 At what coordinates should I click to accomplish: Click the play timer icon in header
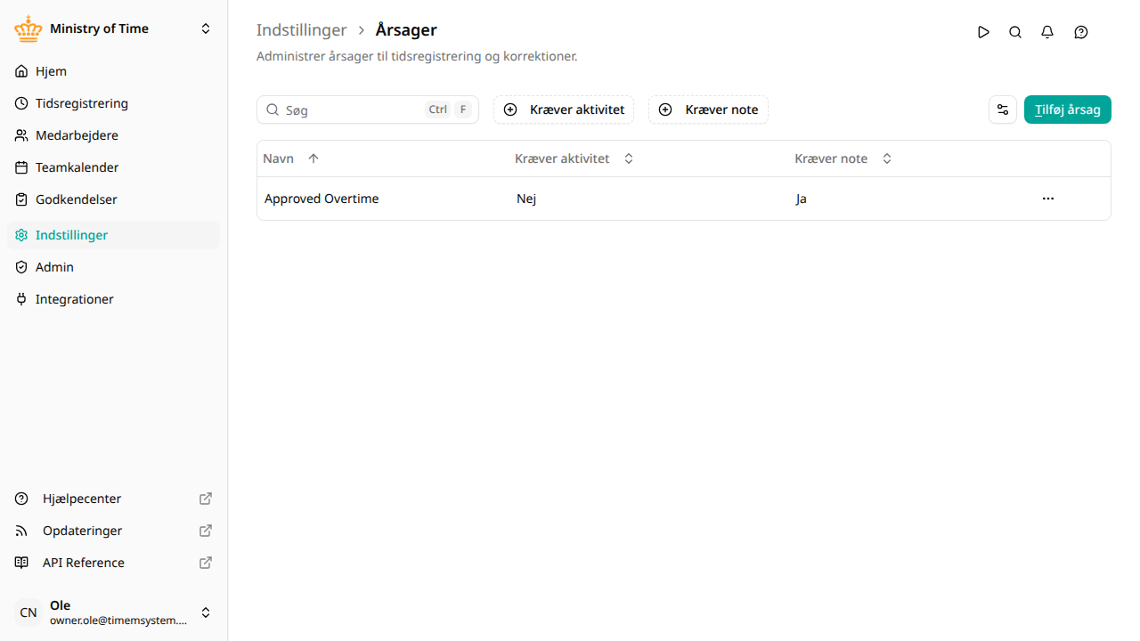coord(983,32)
